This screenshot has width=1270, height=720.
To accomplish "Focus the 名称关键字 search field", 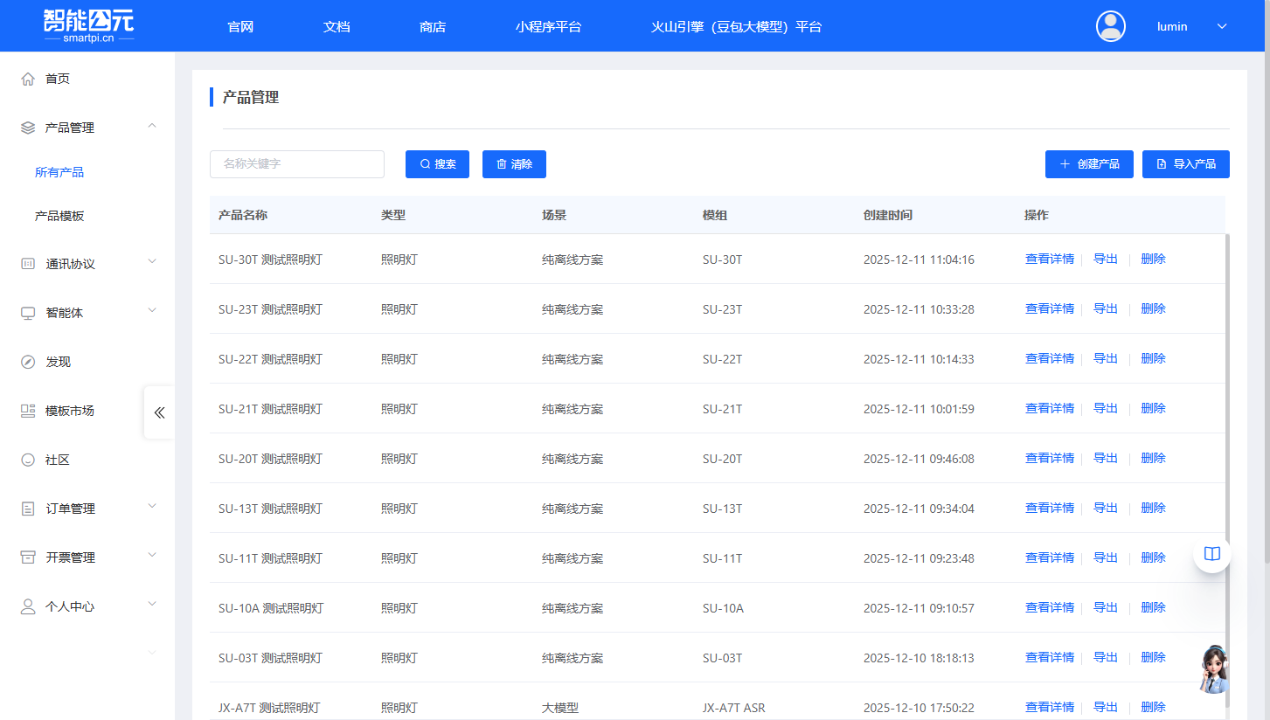I will pyautogui.click(x=297, y=164).
